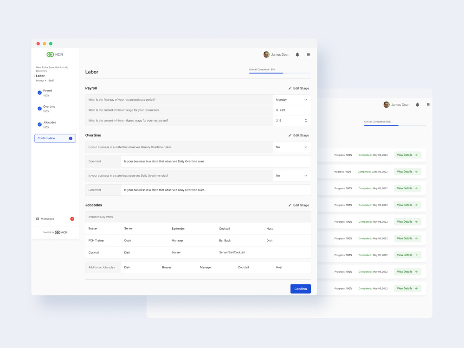Click pencil icon beside Overtime Edit Stage
Viewport: 464px width, 348px height.
(290, 135)
